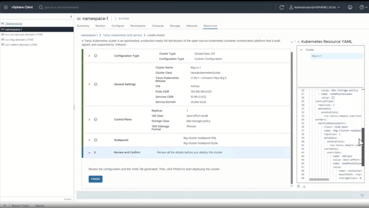The height and width of the screenshot is (208, 369).
Task: Open the Administrator@VSPHERE.LOCAL user dropdown
Action: pos(314,7)
